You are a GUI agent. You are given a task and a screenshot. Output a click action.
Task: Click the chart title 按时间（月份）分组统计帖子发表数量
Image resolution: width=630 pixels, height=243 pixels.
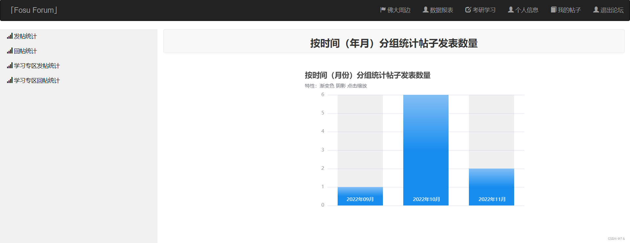367,75
